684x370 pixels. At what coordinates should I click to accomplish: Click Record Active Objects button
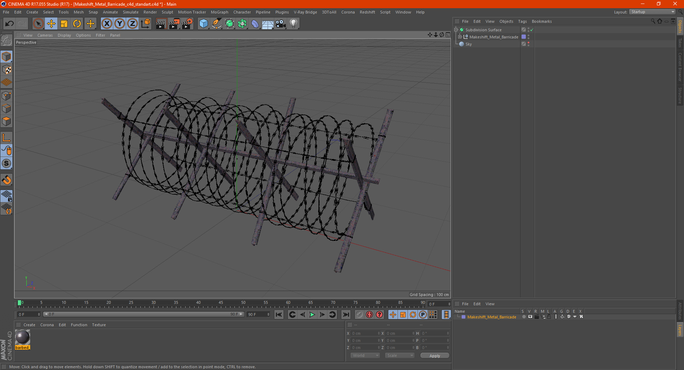(x=359, y=314)
